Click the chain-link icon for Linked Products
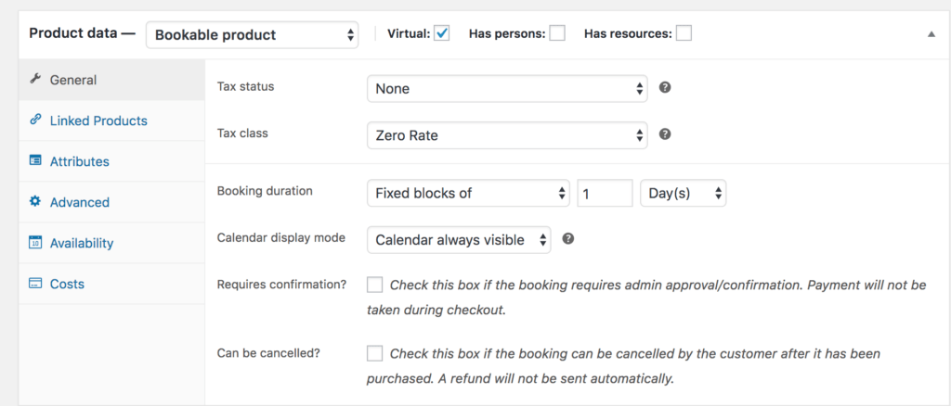The width and height of the screenshot is (951, 406). click(35, 121)
